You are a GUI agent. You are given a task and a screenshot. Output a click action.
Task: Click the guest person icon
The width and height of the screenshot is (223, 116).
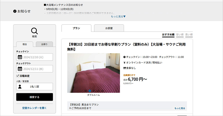coord(20,87)
